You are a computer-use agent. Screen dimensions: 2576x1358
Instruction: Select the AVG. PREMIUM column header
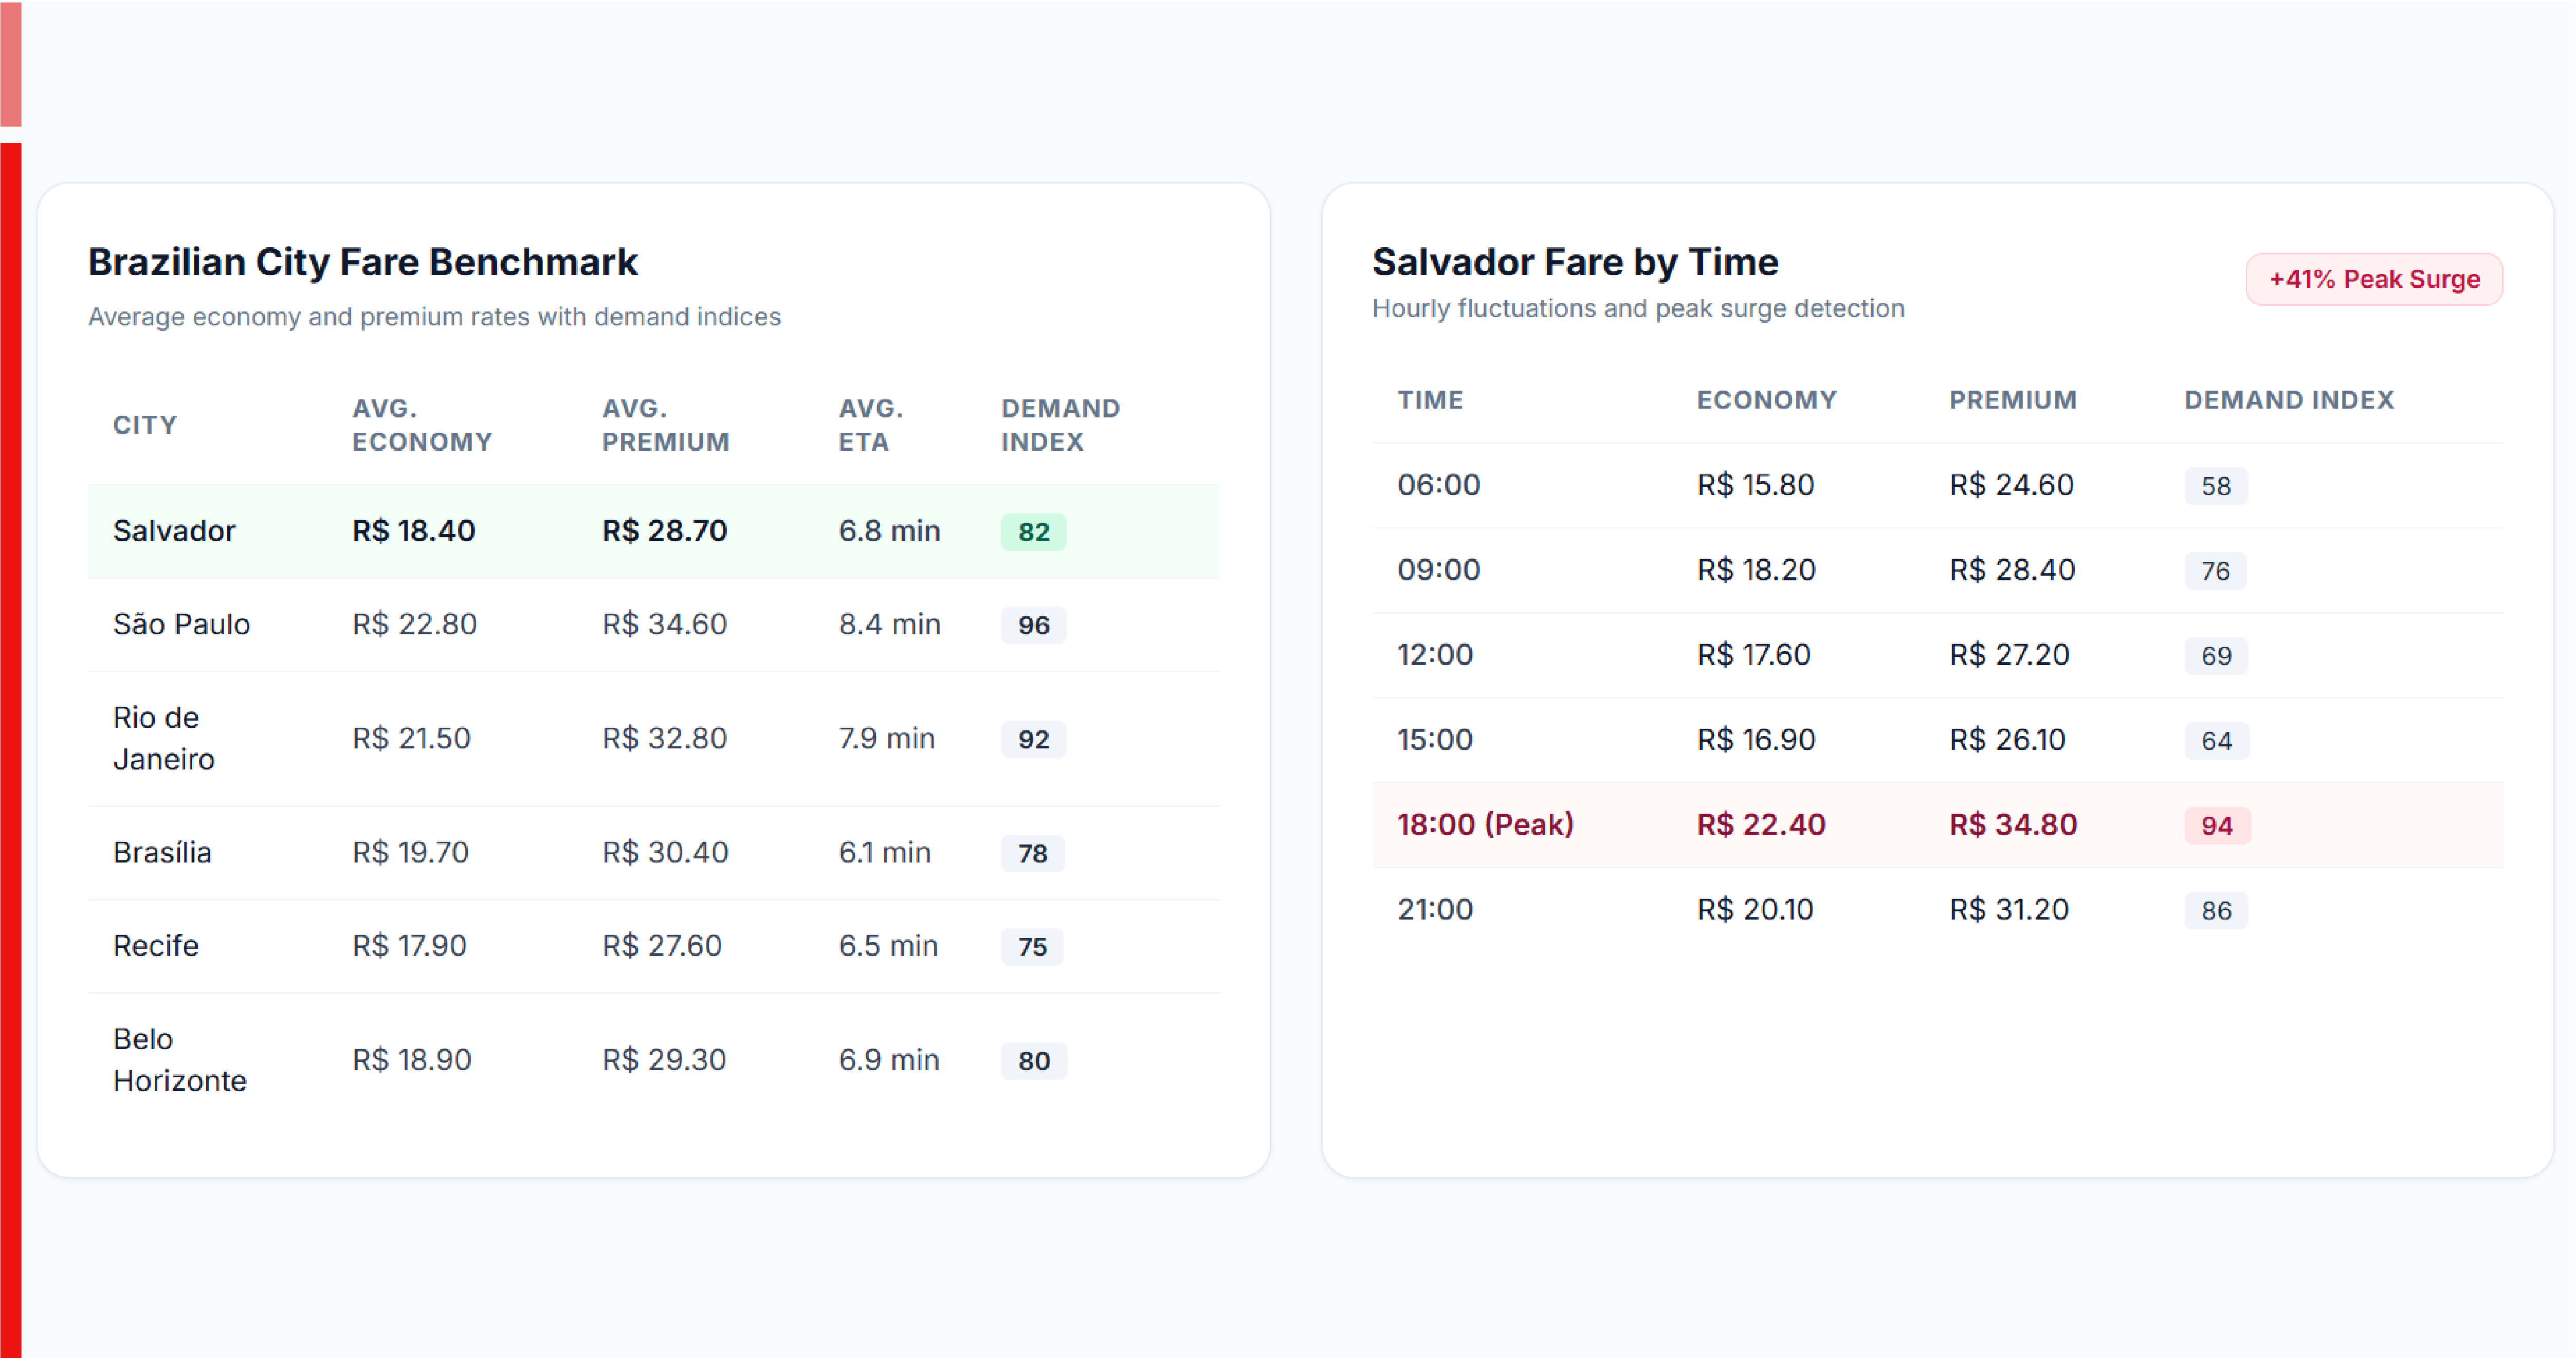click(x=665, y=425)
